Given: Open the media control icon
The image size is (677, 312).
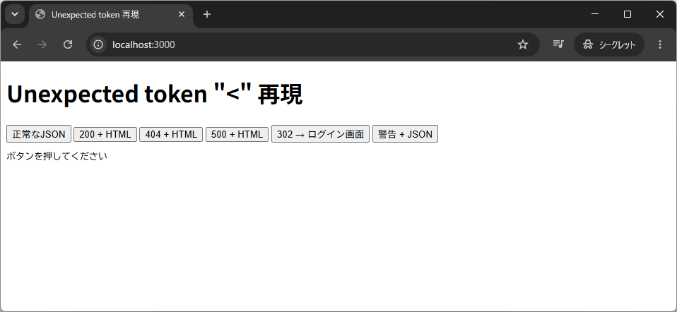Looking at the screenshot, I should (558, 44).
